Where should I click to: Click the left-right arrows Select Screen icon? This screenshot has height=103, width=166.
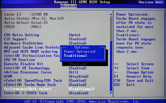tap(116, 64)
